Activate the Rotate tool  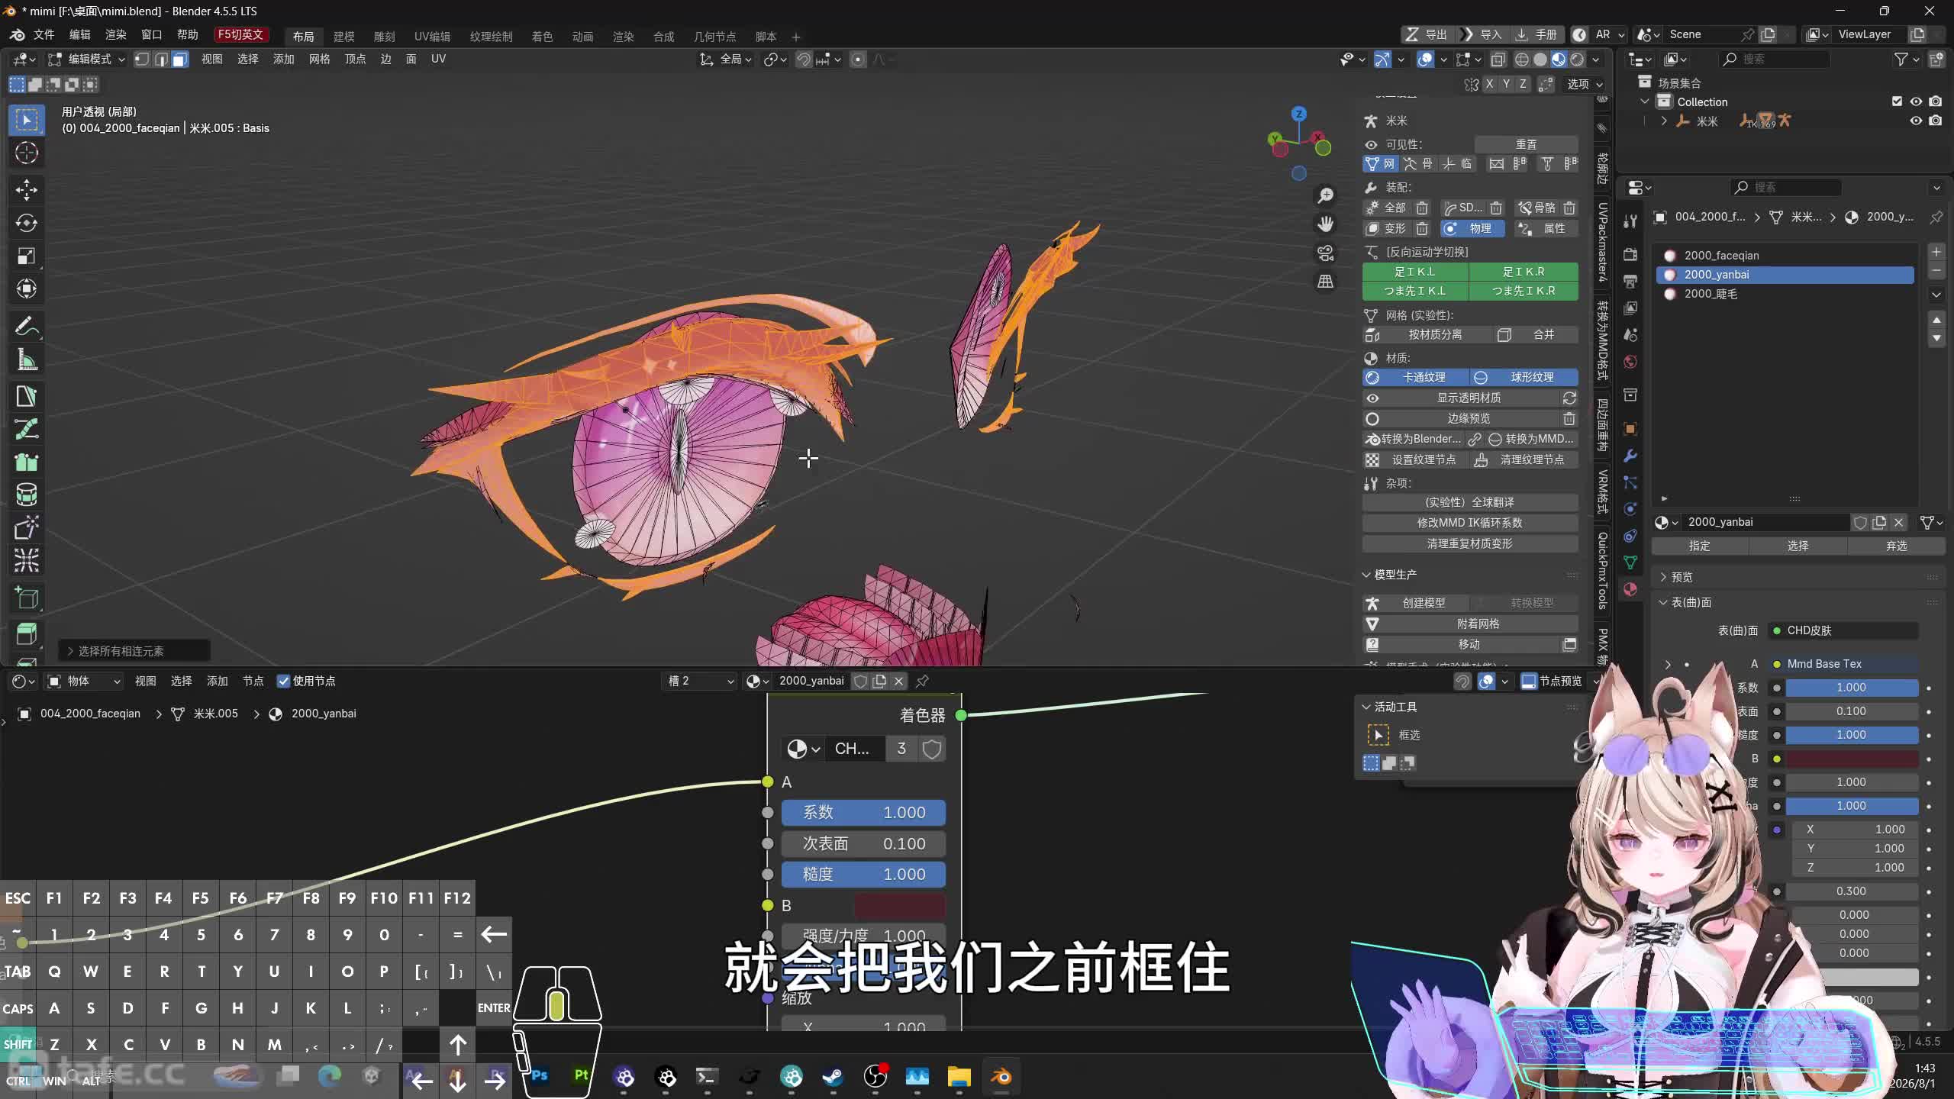(27, 223)
